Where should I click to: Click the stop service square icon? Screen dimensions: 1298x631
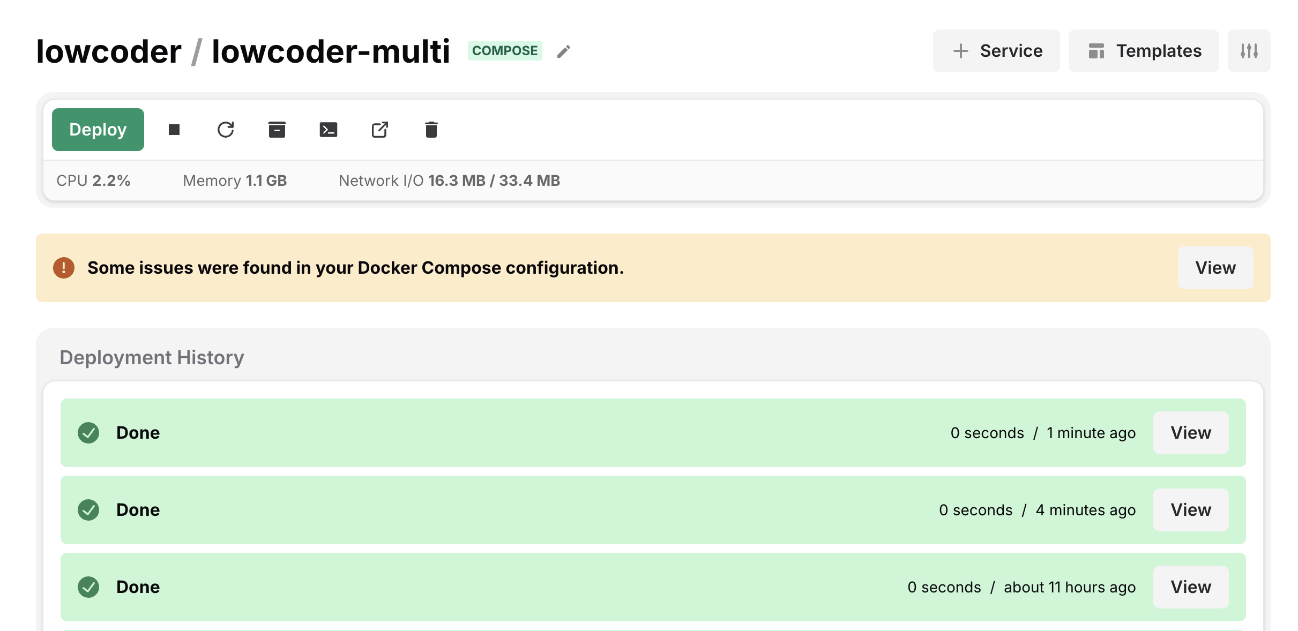174,130
